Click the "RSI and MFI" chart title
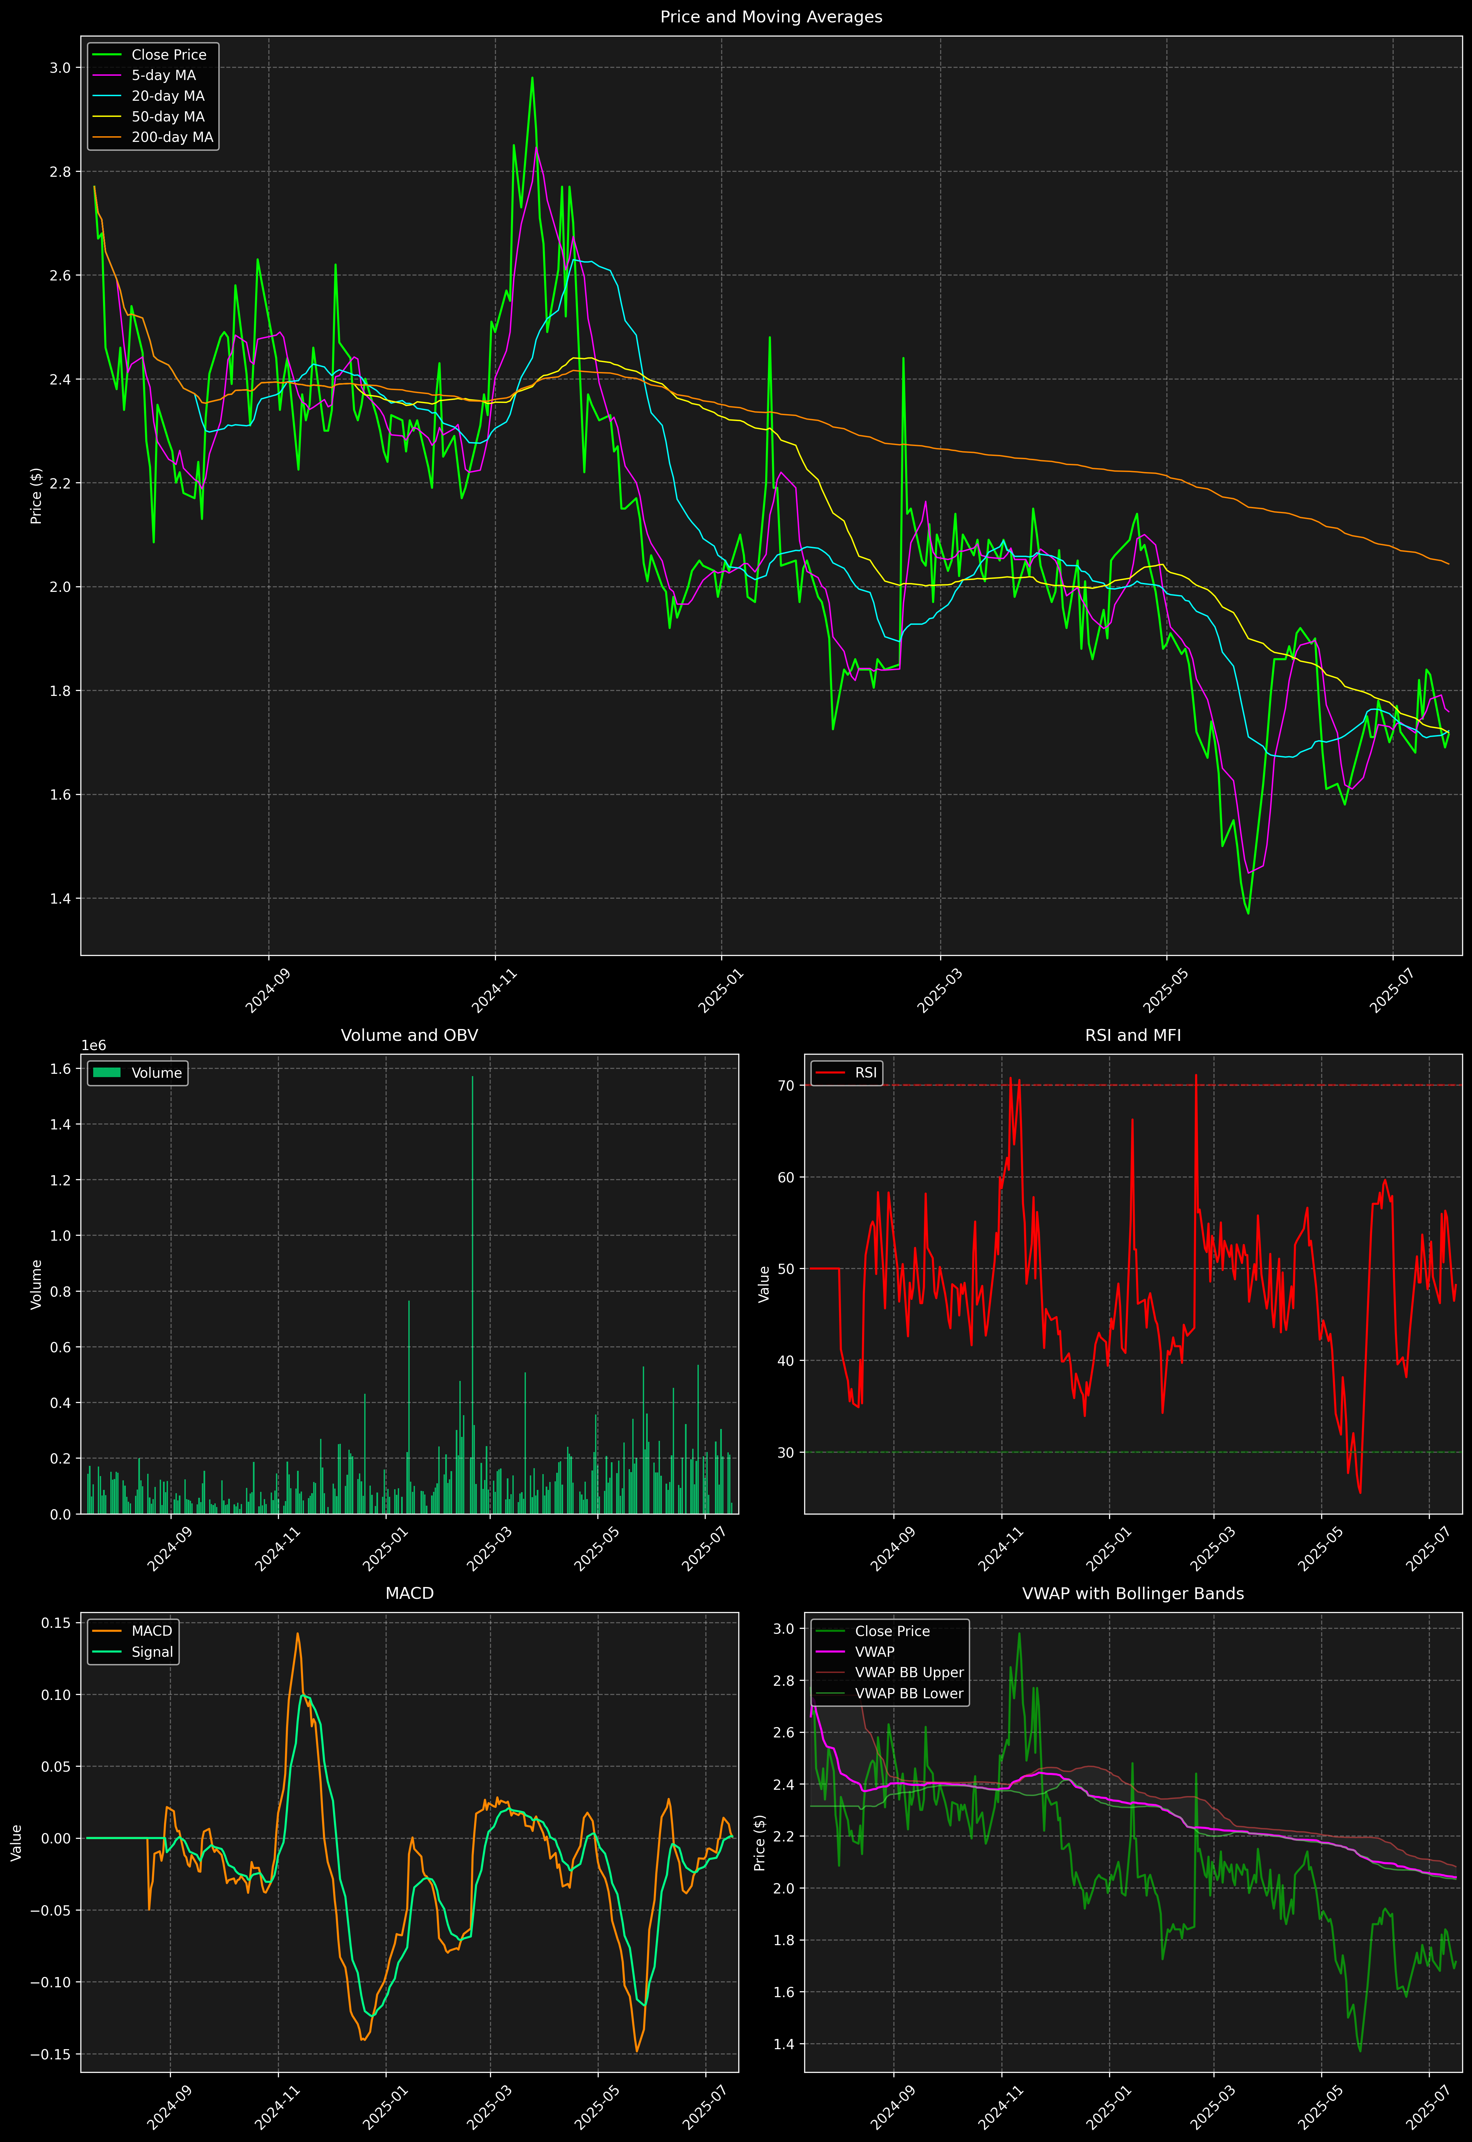 [1132, 1035]
